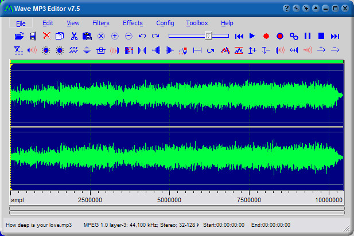Screen dimensions: 354x236
Task: Start recording with the plain red dot
Action: (x=266, y=36)
